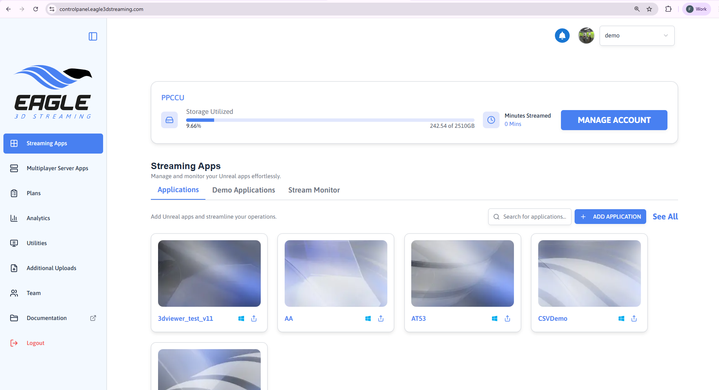Open the notifications bell
This screenshot has width=719, height=390.
click(x=562, y=36)
